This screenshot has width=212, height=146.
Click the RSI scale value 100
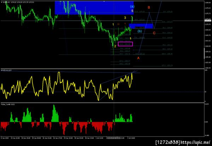[x=206, y=70]
